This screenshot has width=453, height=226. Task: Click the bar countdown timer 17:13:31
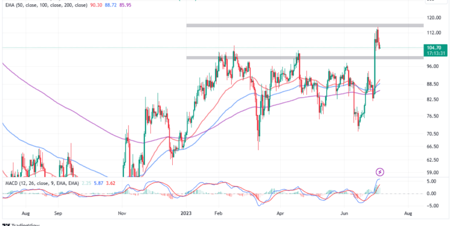coord(436,53)
